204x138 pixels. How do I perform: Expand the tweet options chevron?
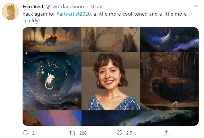coord(196,6)
